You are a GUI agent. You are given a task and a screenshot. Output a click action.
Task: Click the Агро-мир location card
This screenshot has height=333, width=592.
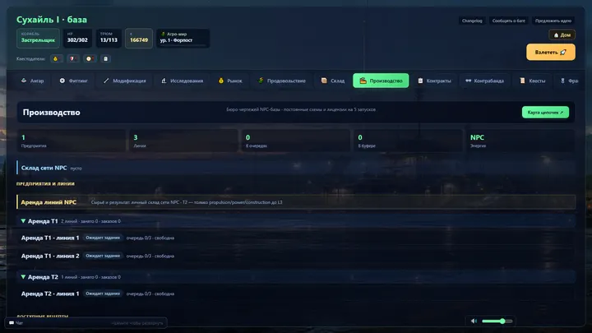coord(183,38)
